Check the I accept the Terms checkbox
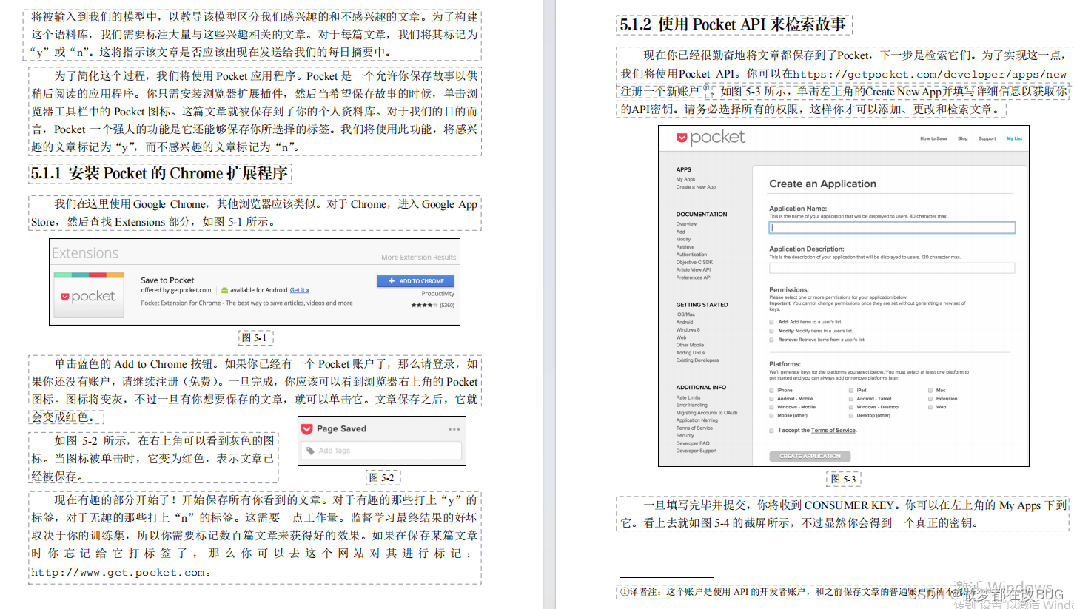 coord(772,430)
